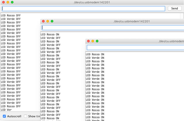Minimize the front serial monitor window
This screenshot has height=121, width=184.
coord(93,41)
